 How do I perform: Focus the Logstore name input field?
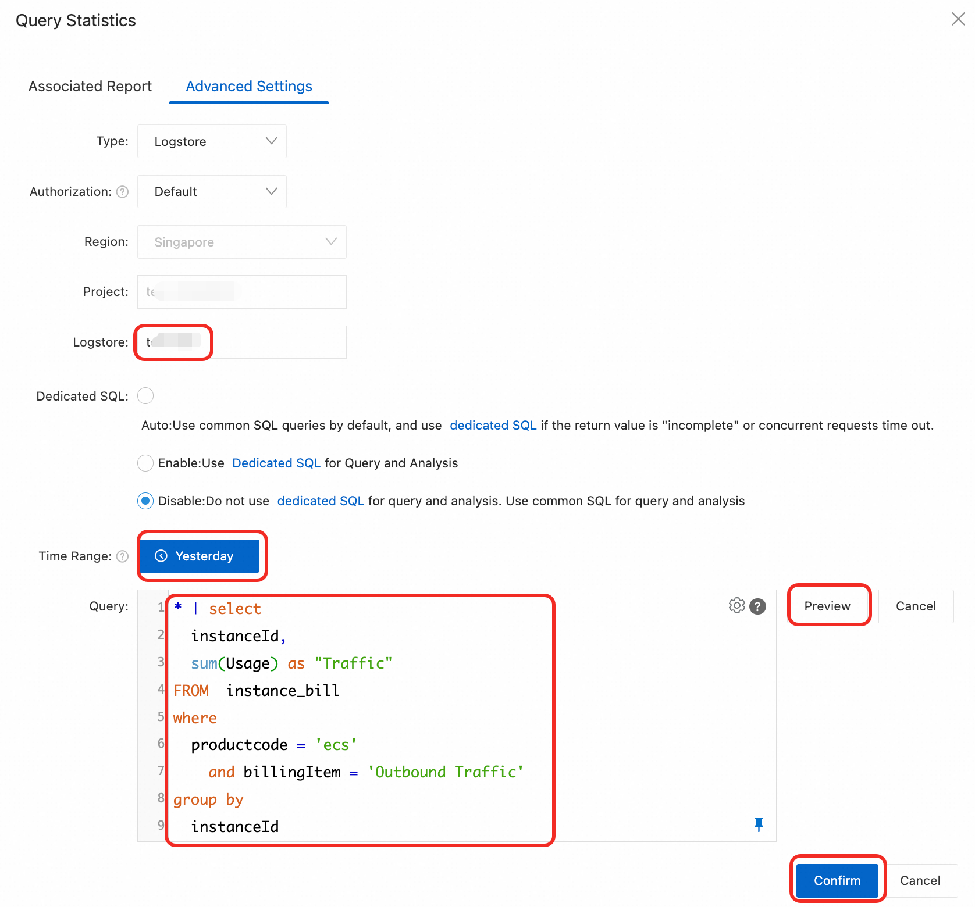242,342
